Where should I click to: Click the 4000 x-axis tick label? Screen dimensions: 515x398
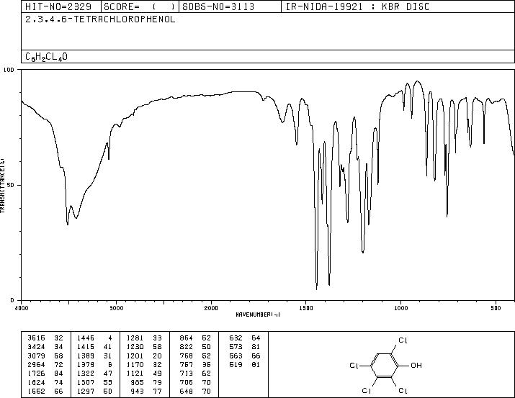(22, 308)
